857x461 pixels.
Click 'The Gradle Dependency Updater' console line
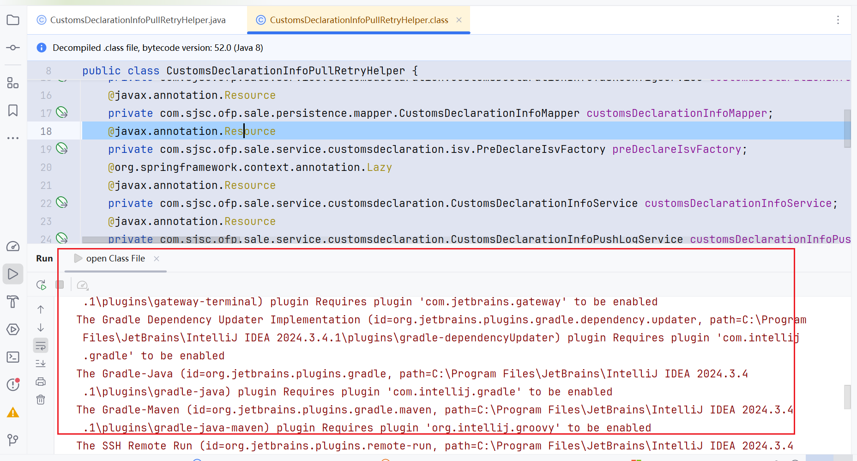pyautogui.click(x=441, y=320)
